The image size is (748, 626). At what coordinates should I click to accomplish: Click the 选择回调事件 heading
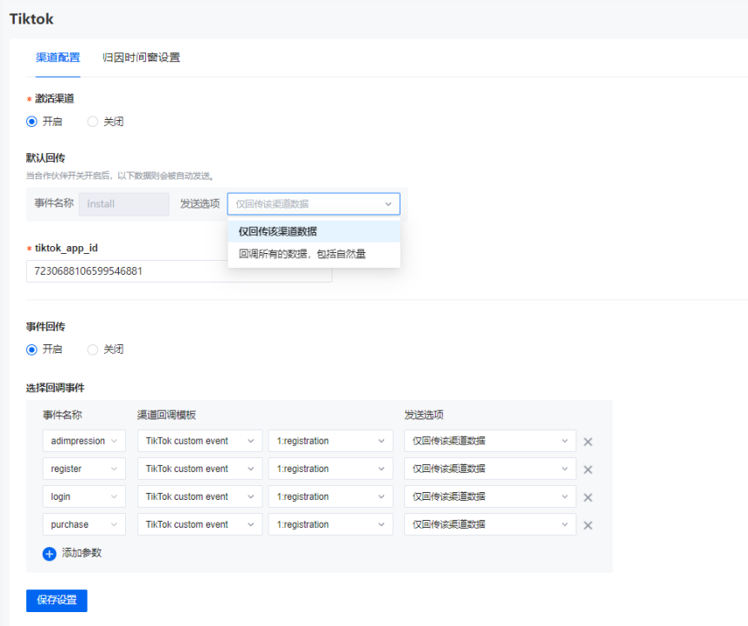[x=56, y=388]
